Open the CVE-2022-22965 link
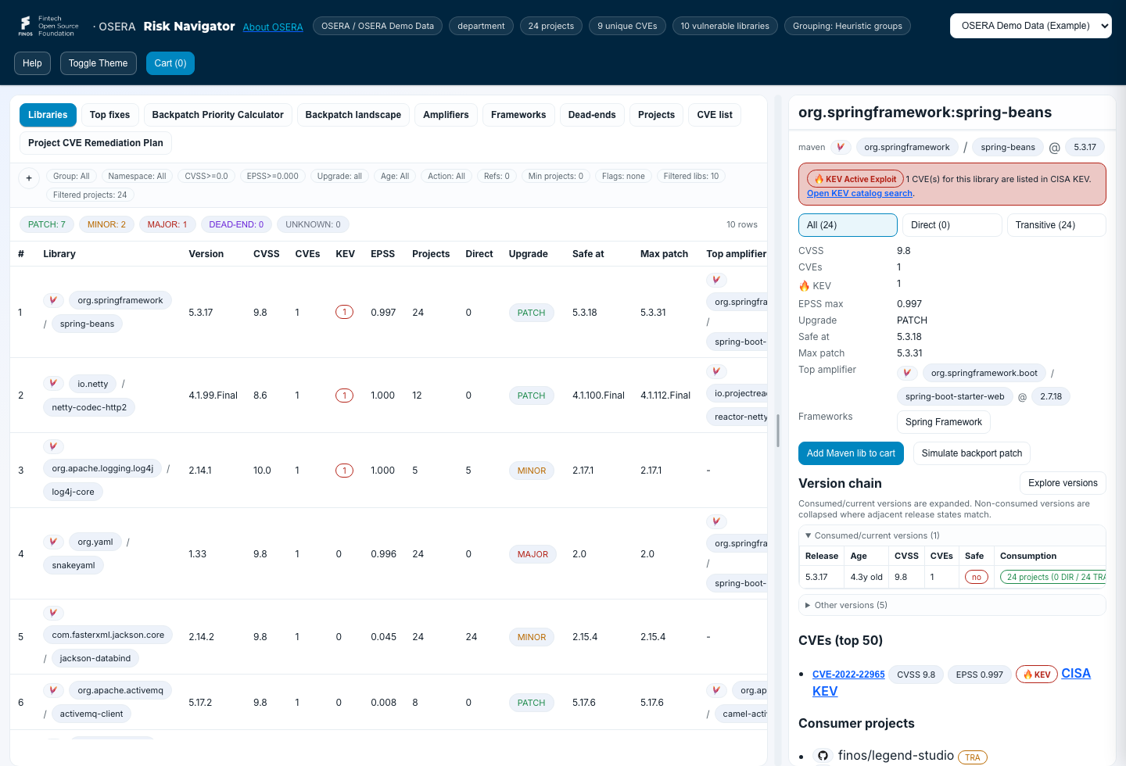Image resolution: width=1126 pixels, height=766 pixels. (848, 675)
